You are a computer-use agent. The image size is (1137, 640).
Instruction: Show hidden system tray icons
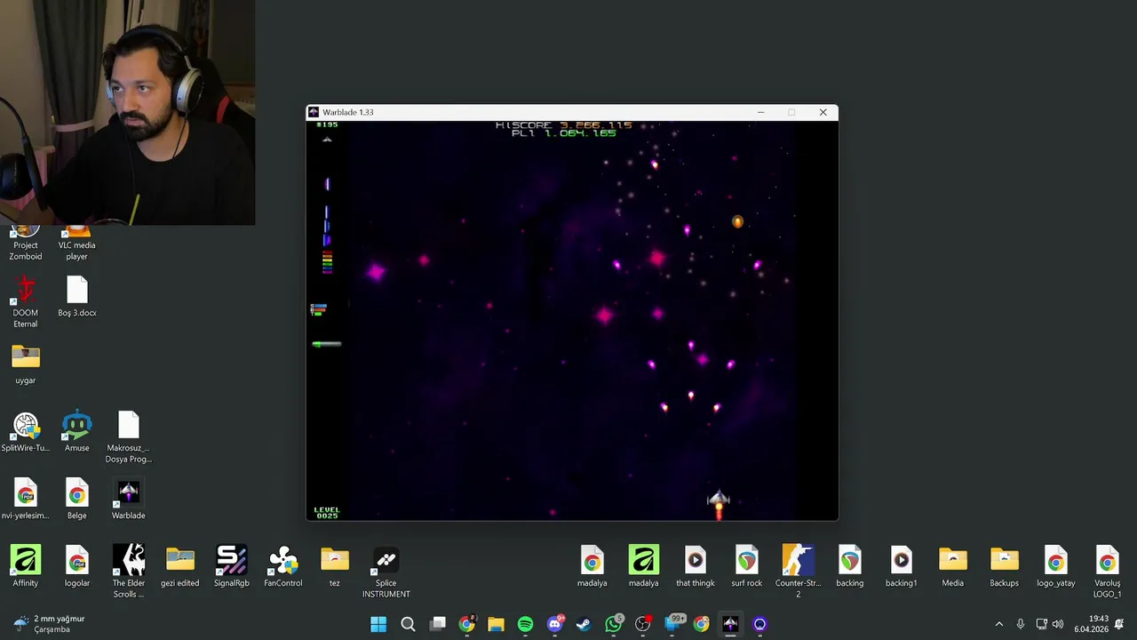(x=998, y=624)
